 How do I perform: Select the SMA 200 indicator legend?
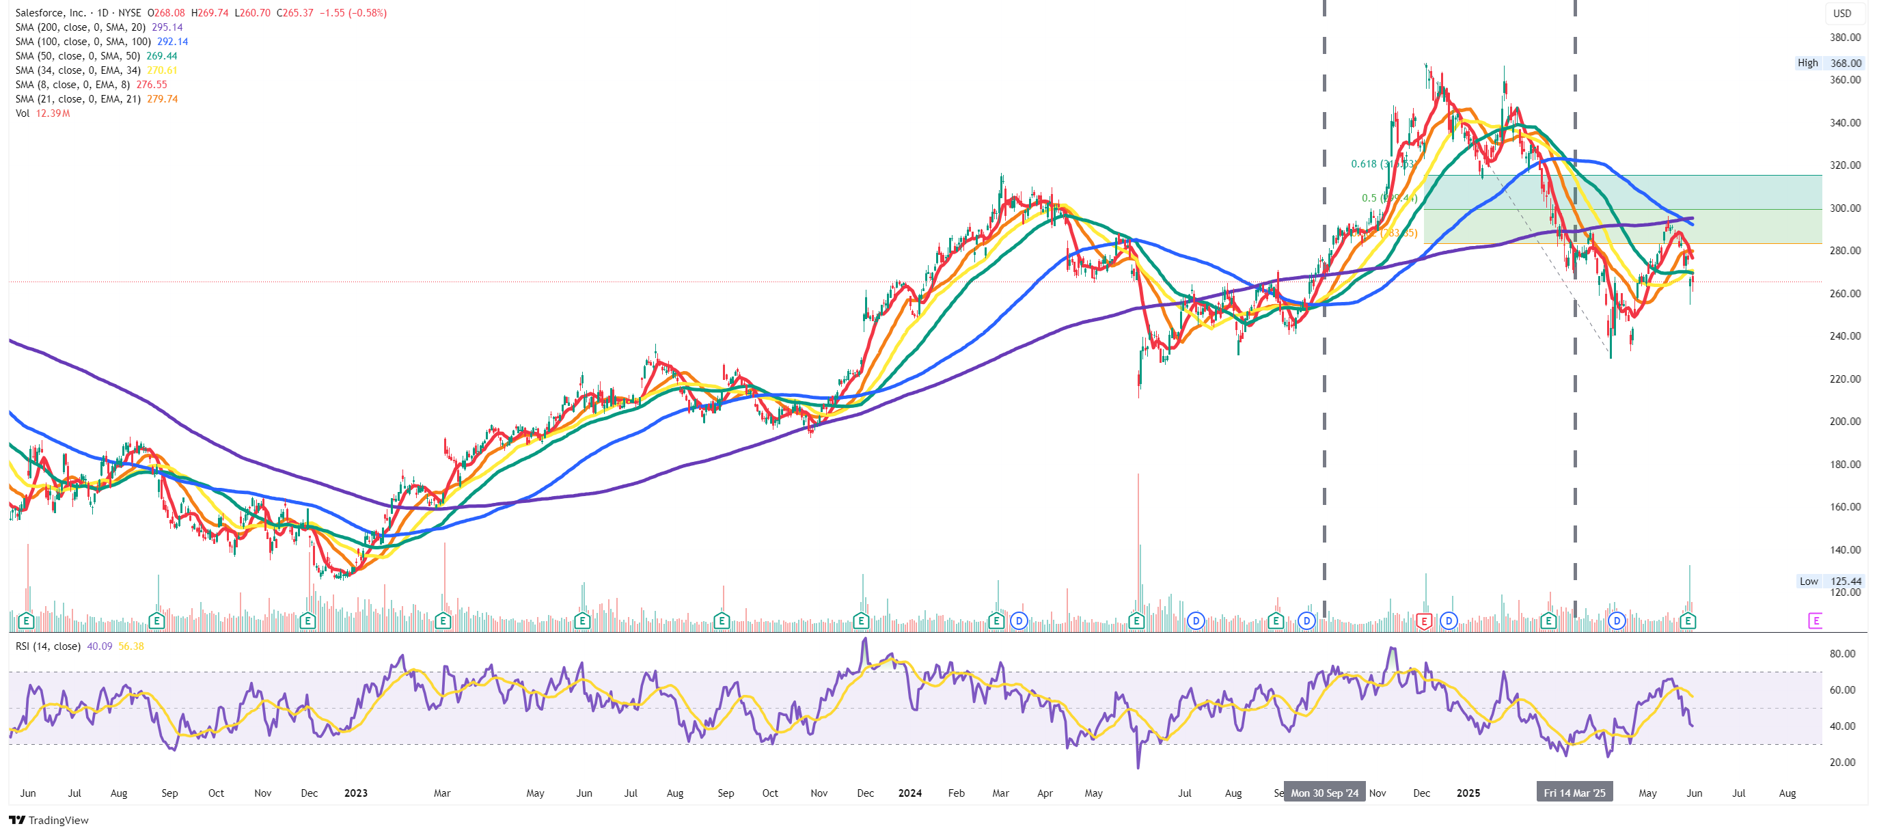click(x=80, y=27)
